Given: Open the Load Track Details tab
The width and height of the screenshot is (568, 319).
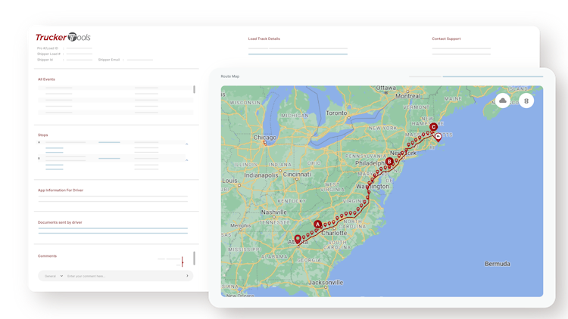Looking at the screenshot, I should coord(264,39).
